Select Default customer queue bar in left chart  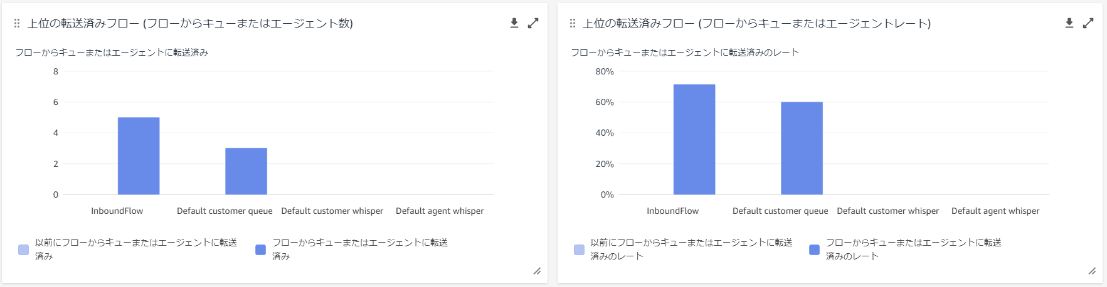click(246, 171)
